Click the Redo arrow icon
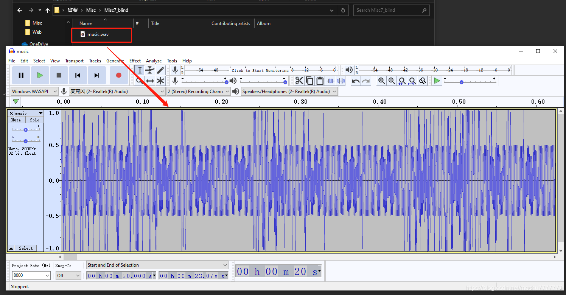The height and width of the screenshot is (295, 566). click(366, 81)
